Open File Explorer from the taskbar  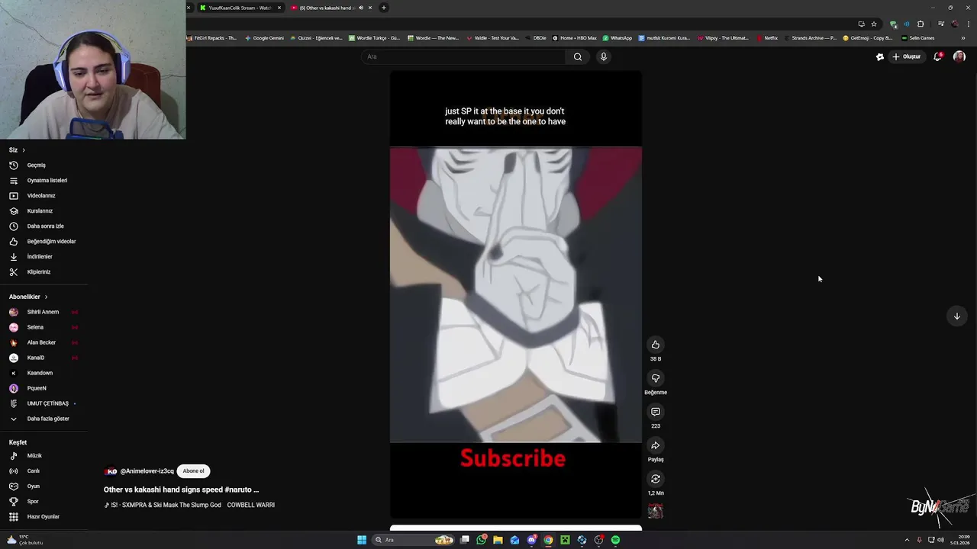[x=498, y=540]
